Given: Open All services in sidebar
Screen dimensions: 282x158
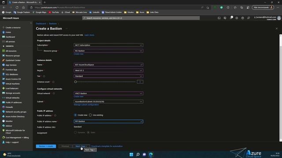Looking at the screenshot, I should pyautogui.click(x=10, y=42).
